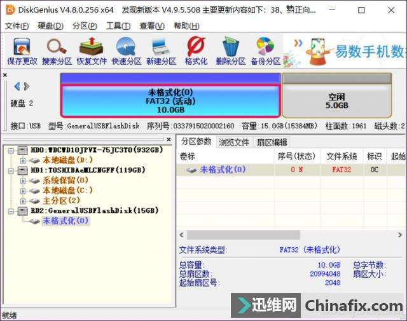Switch to the 扇区编辑 tab

[272, 142]
